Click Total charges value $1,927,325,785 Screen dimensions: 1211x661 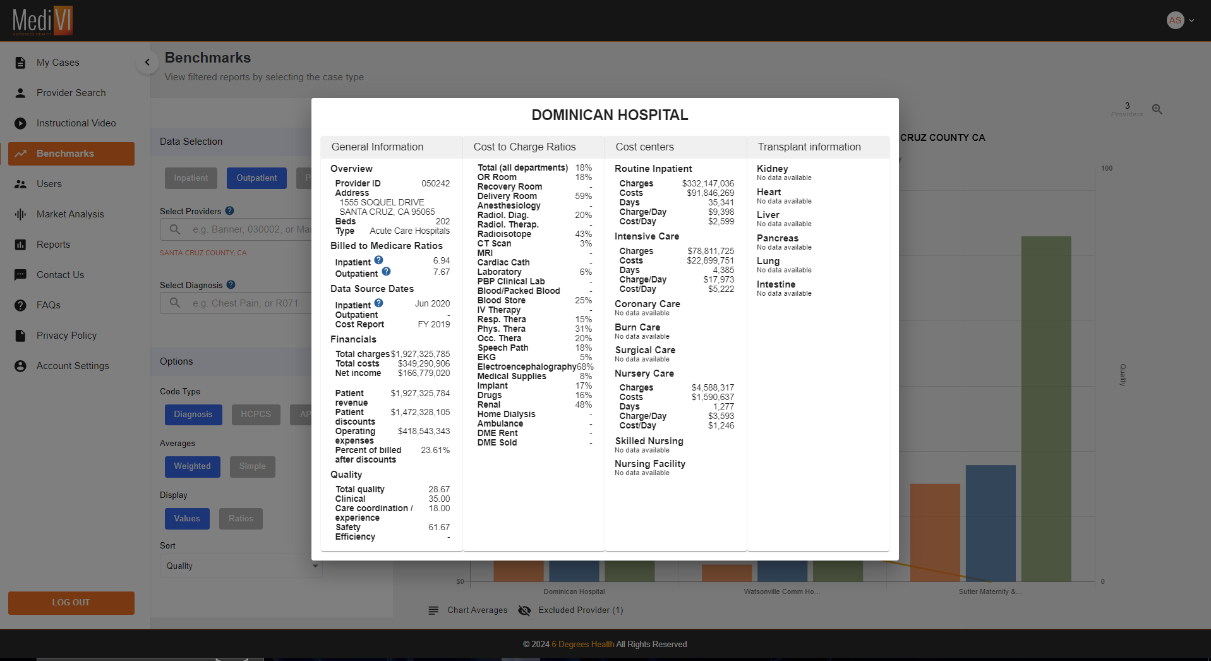[x=421, y=355]
